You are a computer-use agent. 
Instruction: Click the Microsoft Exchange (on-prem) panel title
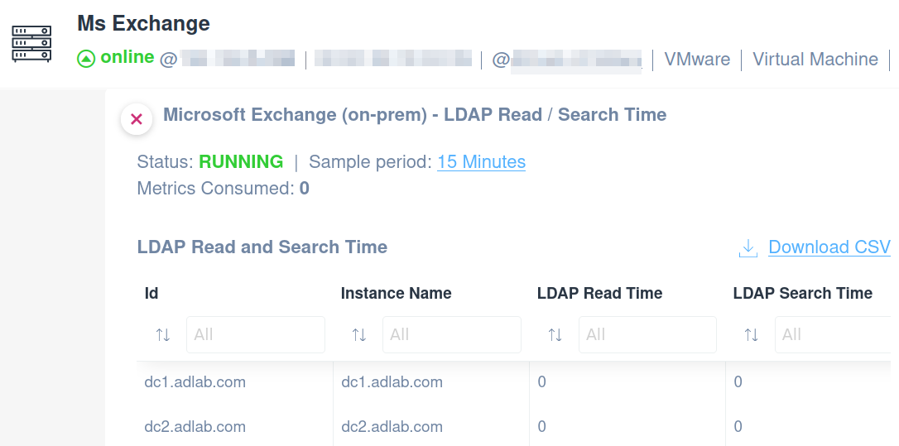click(x=415, y=115)
